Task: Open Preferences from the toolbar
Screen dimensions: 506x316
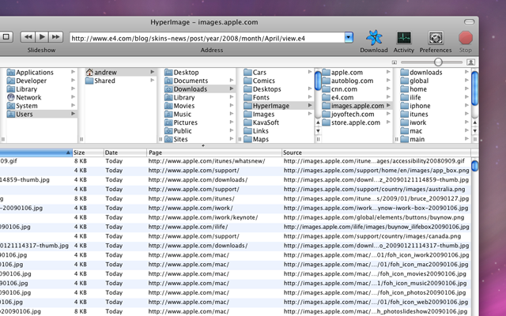Action: (435, 38)
